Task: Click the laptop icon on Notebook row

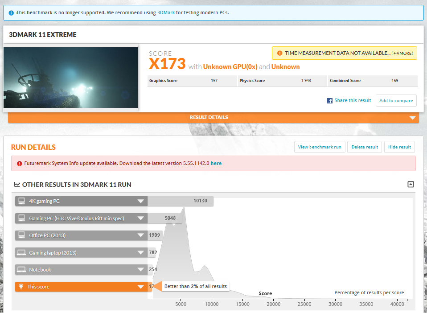Action: [x=21, y=269]
